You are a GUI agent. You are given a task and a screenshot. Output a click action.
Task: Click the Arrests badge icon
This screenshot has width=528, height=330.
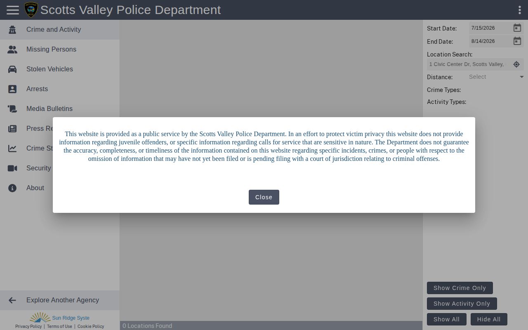(12, 89)
